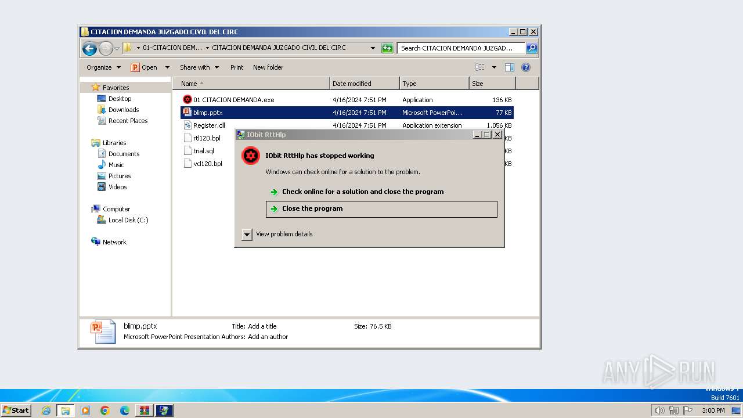Click the blimp.pptx thumbnail in details pane
The width and height of the screenshot is (743, 418).
point(103,332)
